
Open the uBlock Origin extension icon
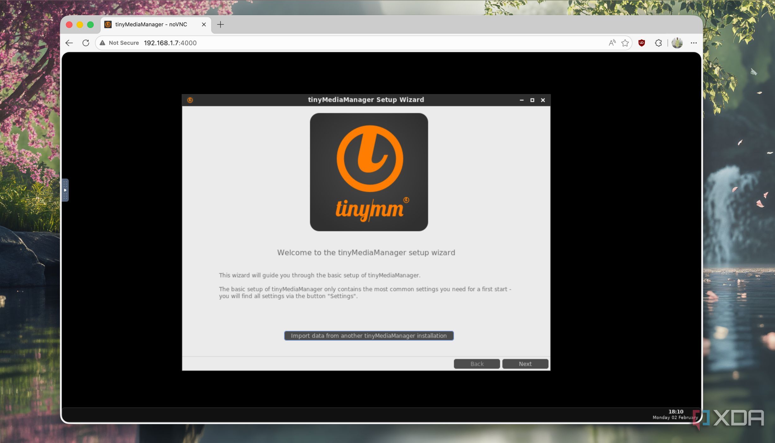(x=642, y=43)
